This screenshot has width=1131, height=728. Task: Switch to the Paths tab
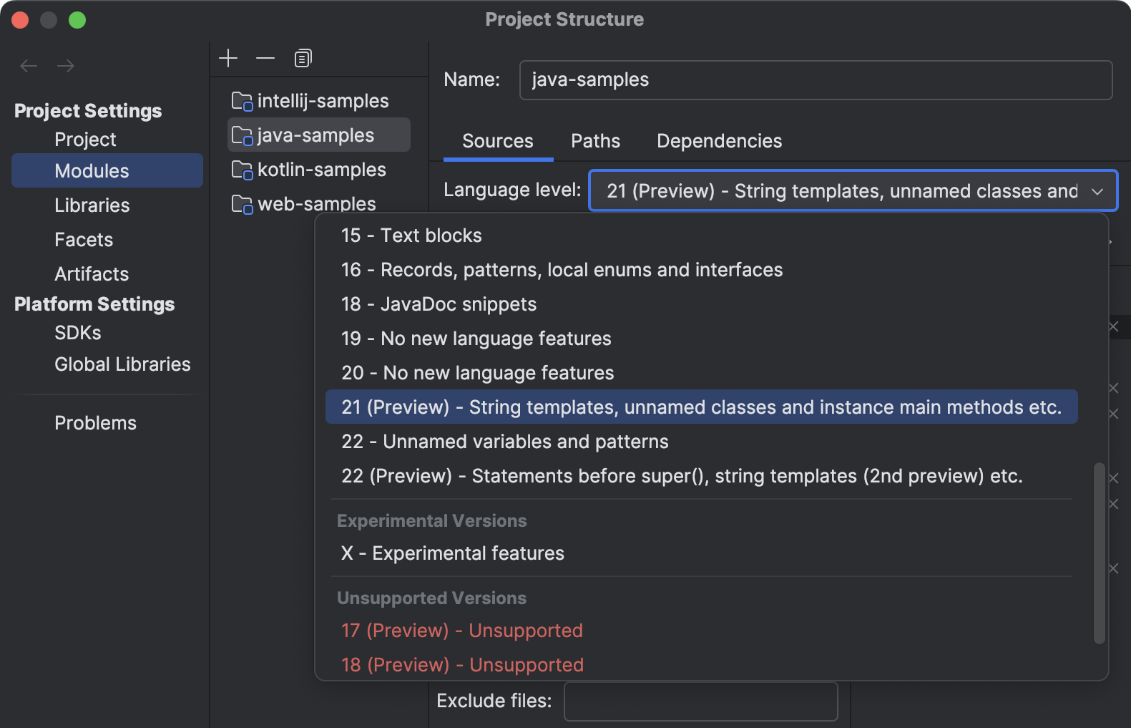coord(595,141)
